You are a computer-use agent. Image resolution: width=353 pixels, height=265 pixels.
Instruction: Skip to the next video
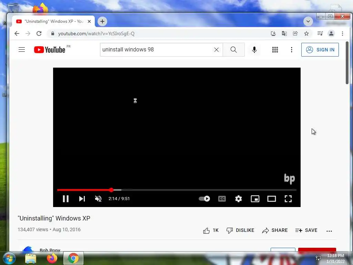(x=82, y=198)
